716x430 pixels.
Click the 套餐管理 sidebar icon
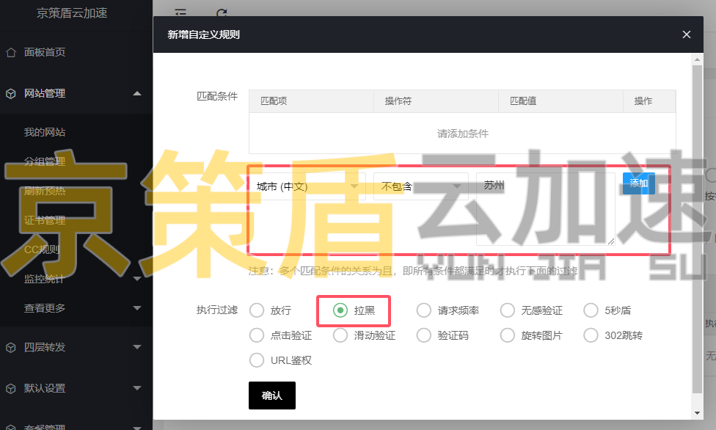click(x=12, y=426)
